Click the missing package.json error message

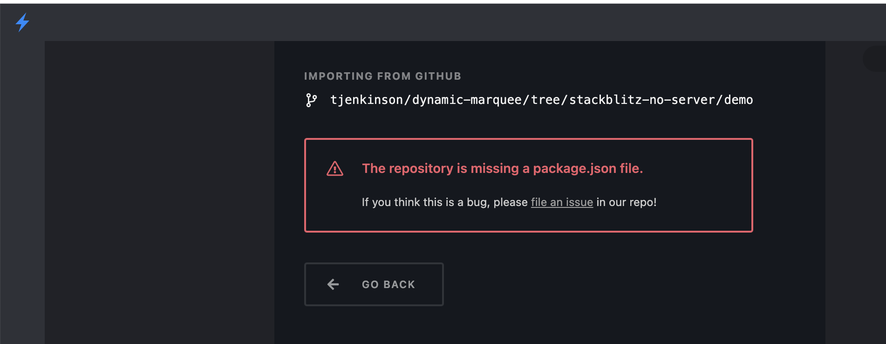[503, 168]
